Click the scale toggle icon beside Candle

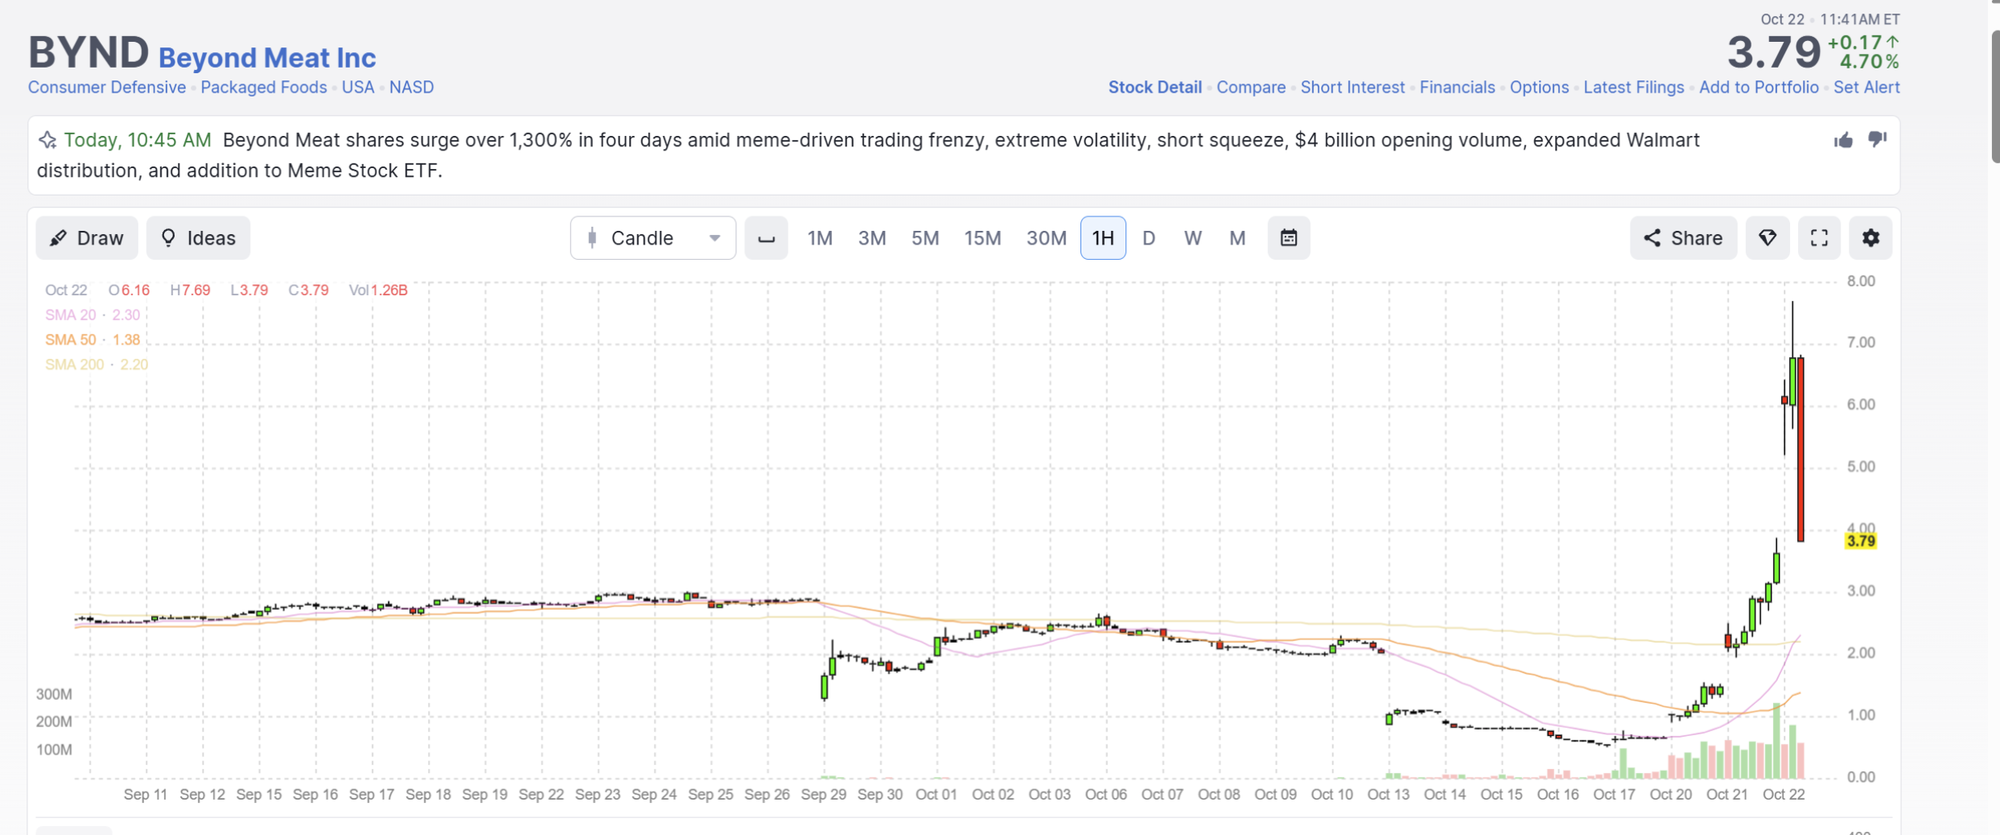tap(766, 238)
